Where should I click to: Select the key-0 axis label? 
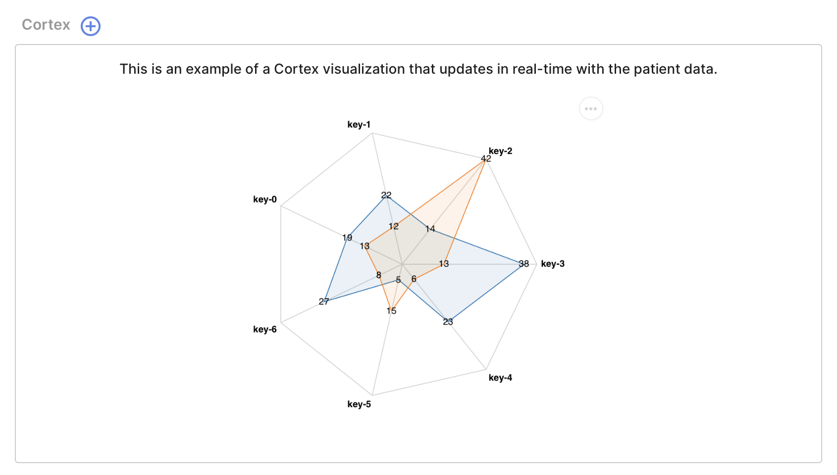coord(265,199)
